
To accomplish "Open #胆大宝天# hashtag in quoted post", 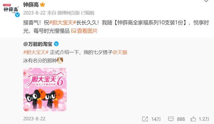I will (x=36, y=52).
